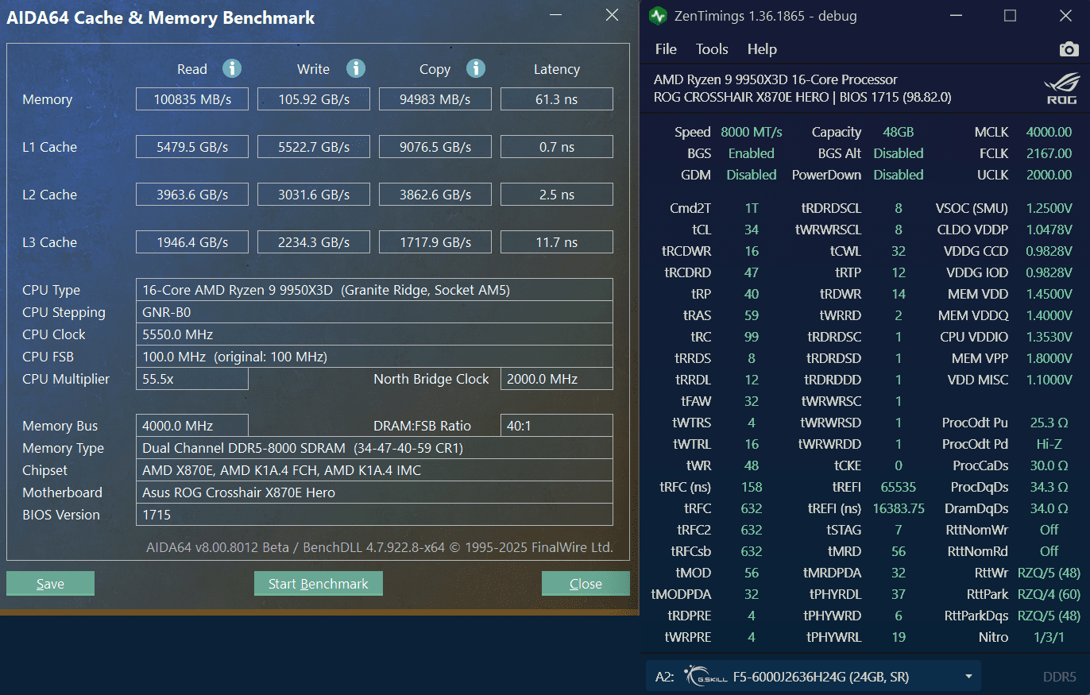Click the Read info icon
Screen dimensions: 1090x695
232,68
